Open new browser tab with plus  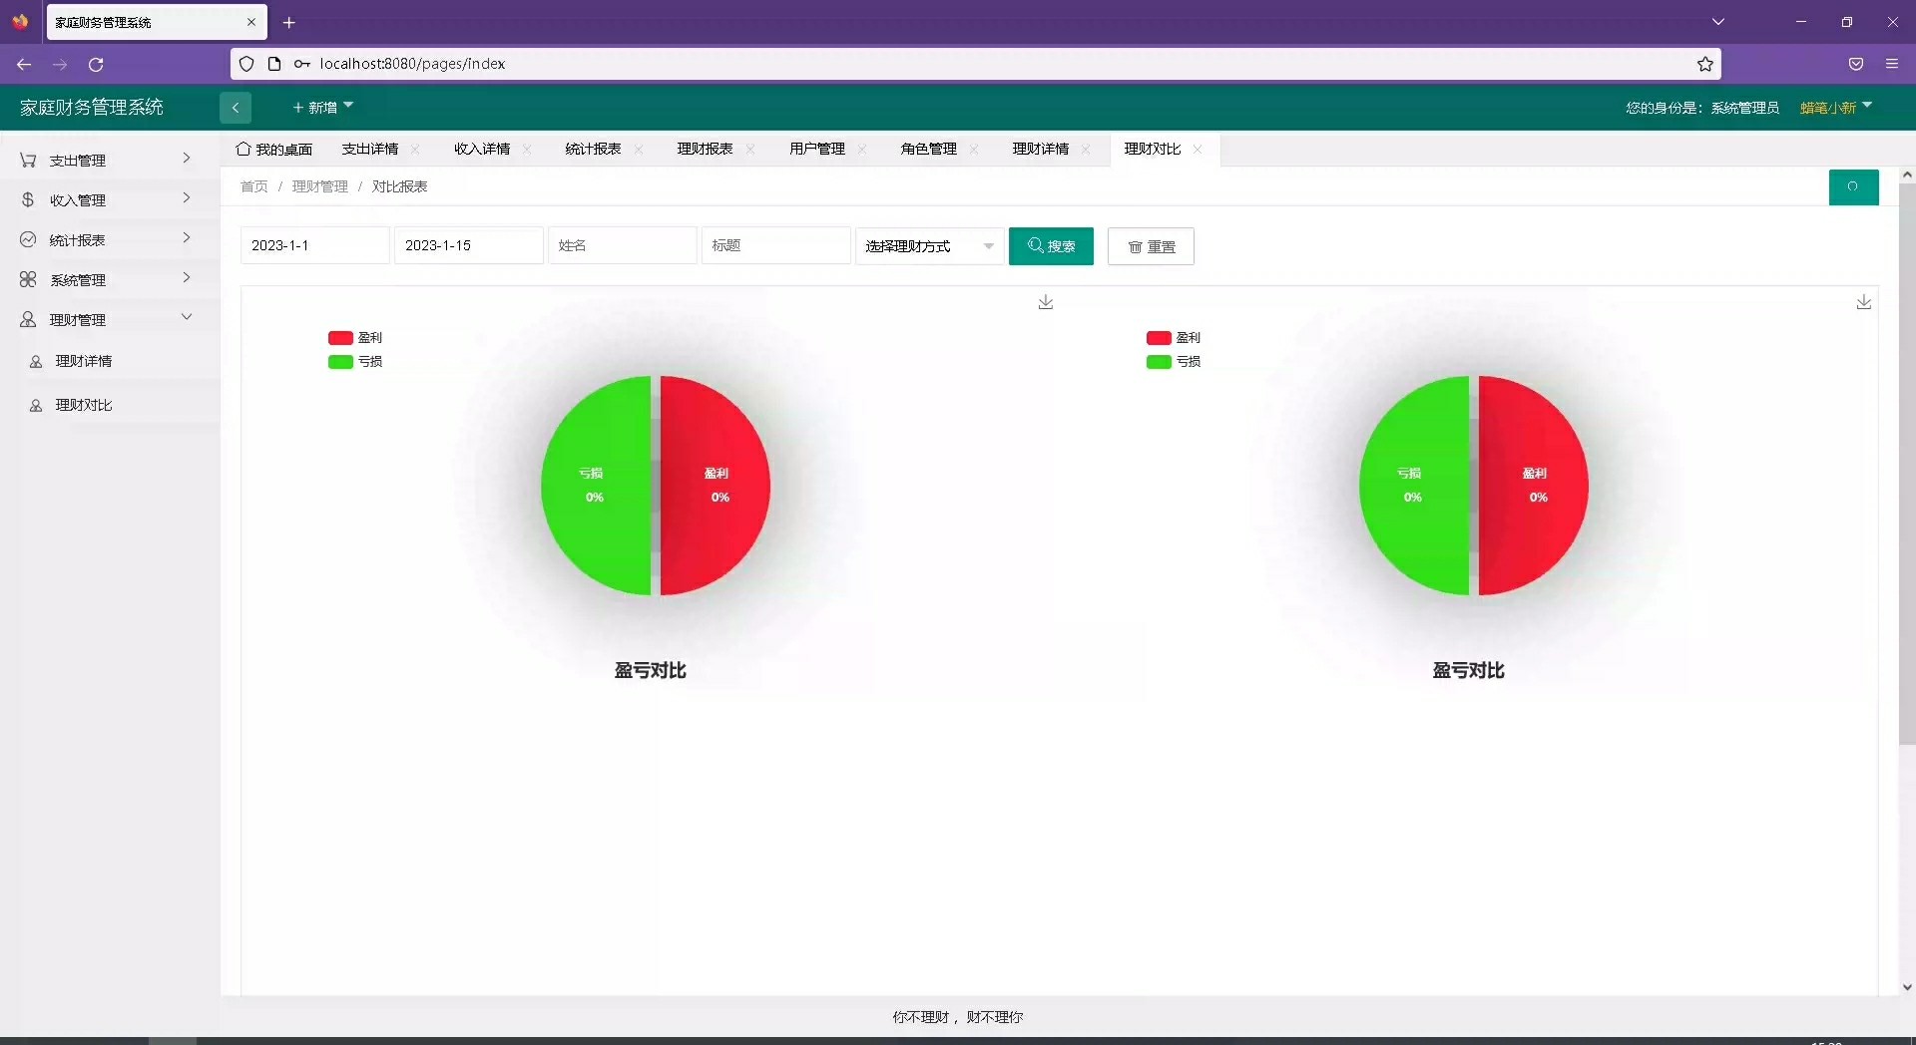tap(289, 22)
